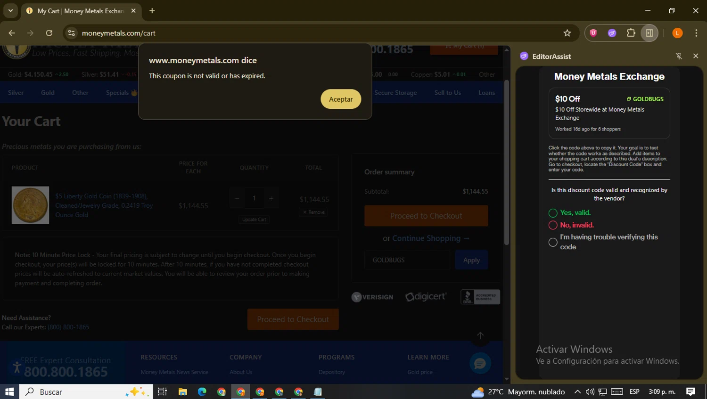Open the purple EditorAssist extension icon

(x=612, y=33)
